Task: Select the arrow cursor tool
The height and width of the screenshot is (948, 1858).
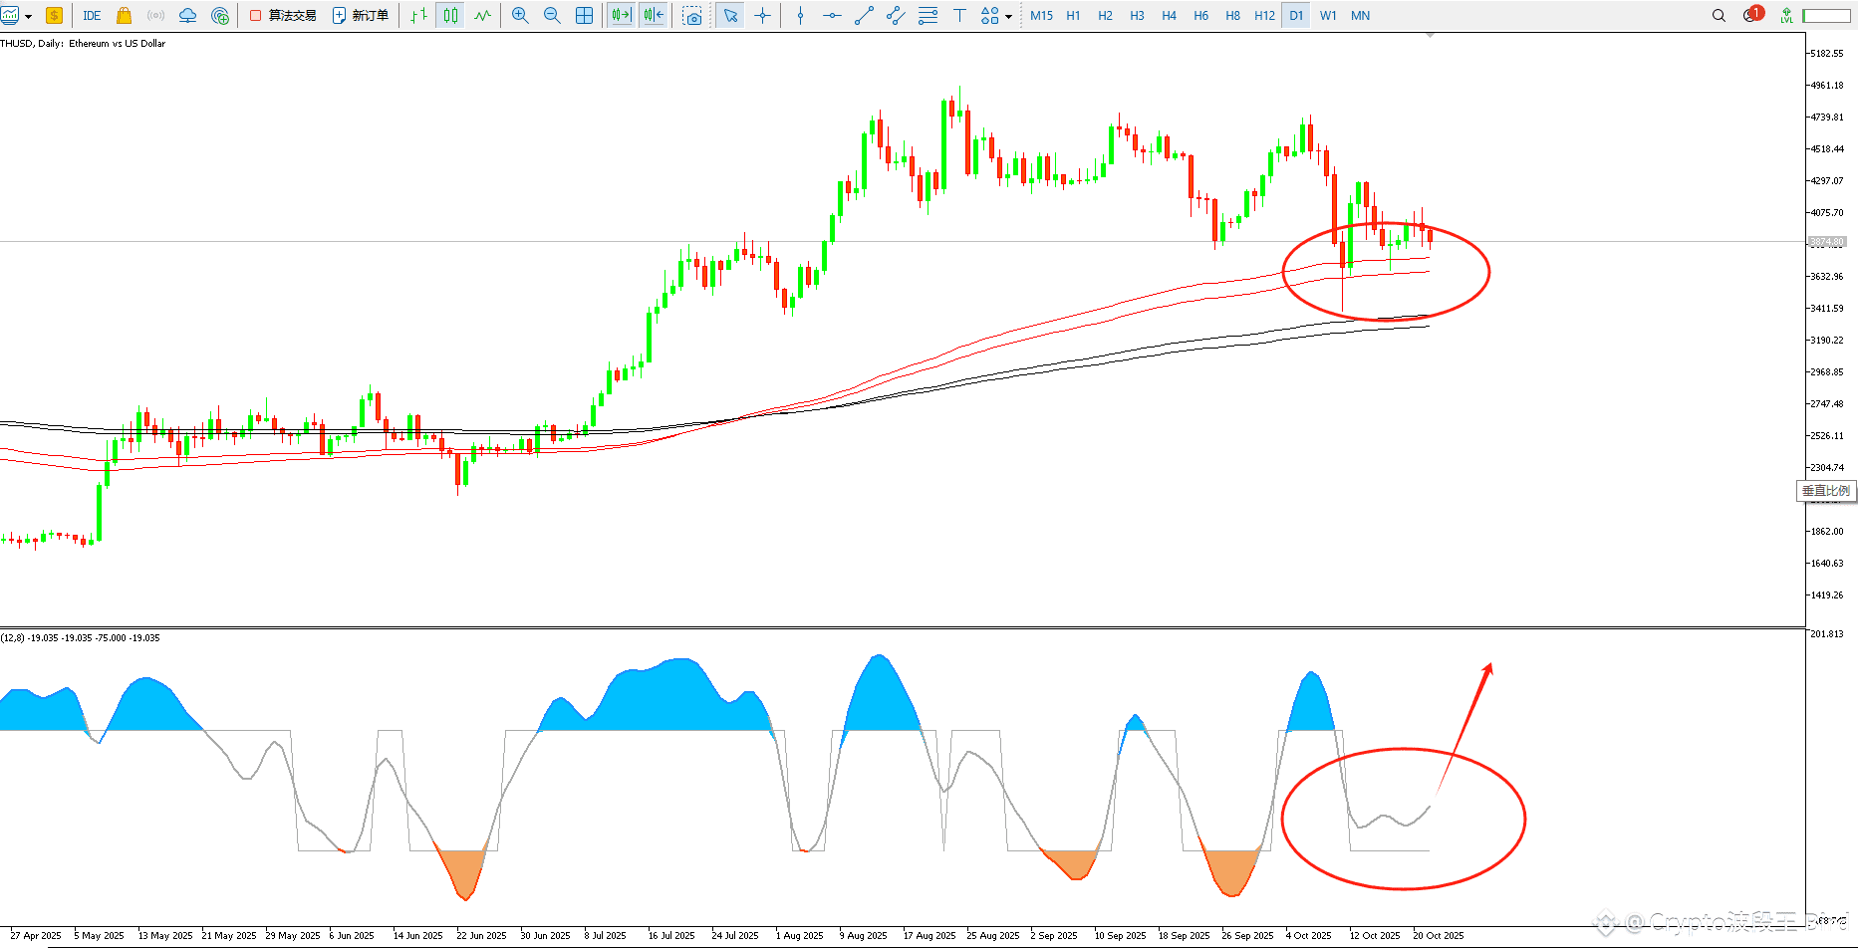Action: (730, 15)
